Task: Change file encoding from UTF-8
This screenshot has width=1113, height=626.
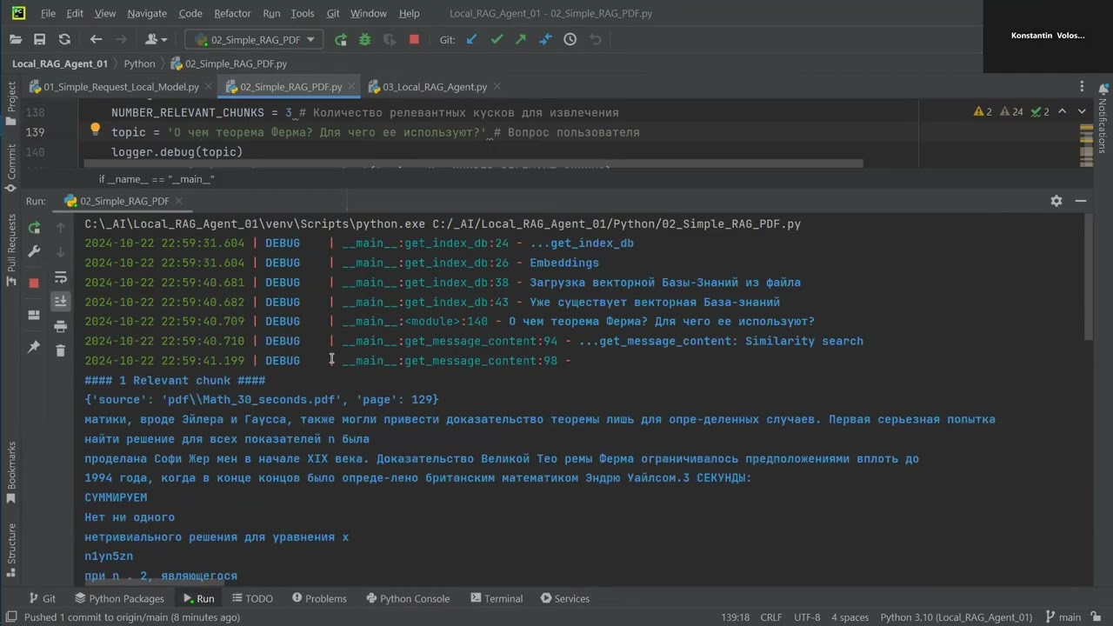Action: [x=807, y=617]
